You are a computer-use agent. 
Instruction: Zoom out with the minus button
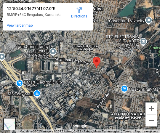(x=151, y=121)
